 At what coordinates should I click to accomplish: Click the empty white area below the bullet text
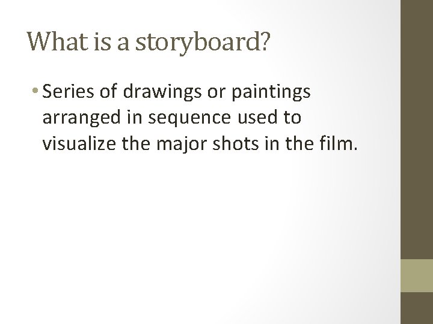(x=198, y=240)
